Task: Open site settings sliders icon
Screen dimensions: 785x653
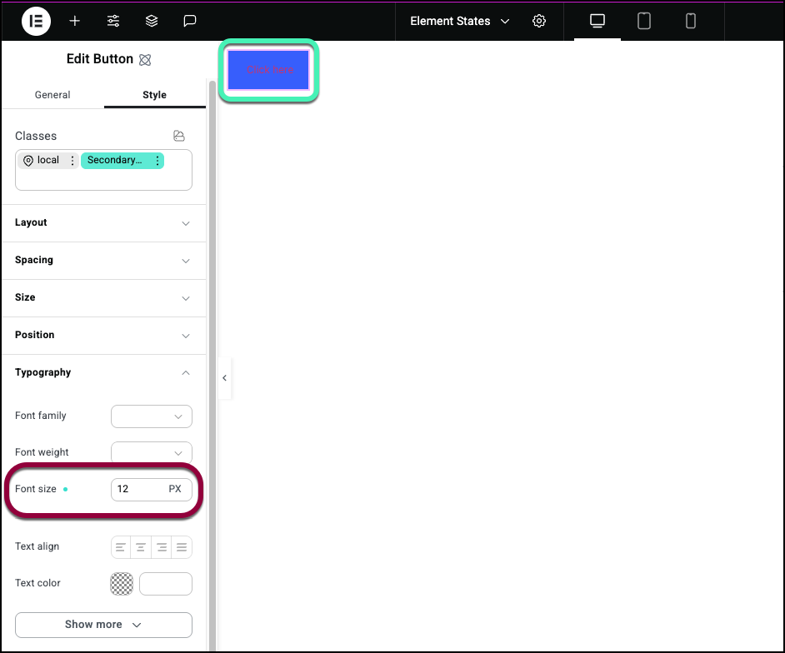Action: click(x=113, y=21)
